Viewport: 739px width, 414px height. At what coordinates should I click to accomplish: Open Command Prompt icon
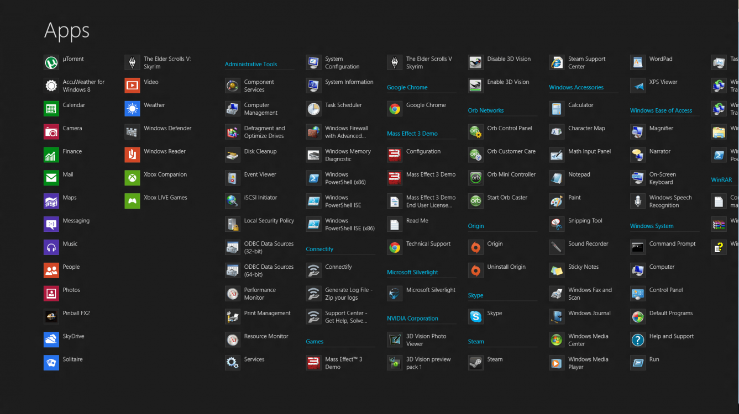coord(638,248)
